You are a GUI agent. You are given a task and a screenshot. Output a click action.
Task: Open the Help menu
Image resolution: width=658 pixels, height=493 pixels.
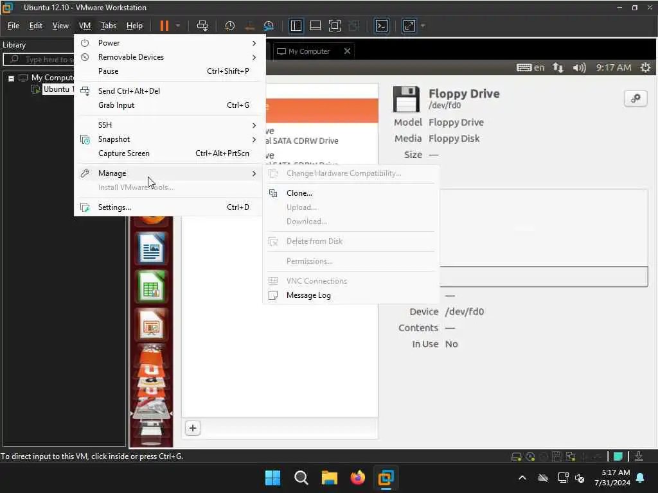134,26
